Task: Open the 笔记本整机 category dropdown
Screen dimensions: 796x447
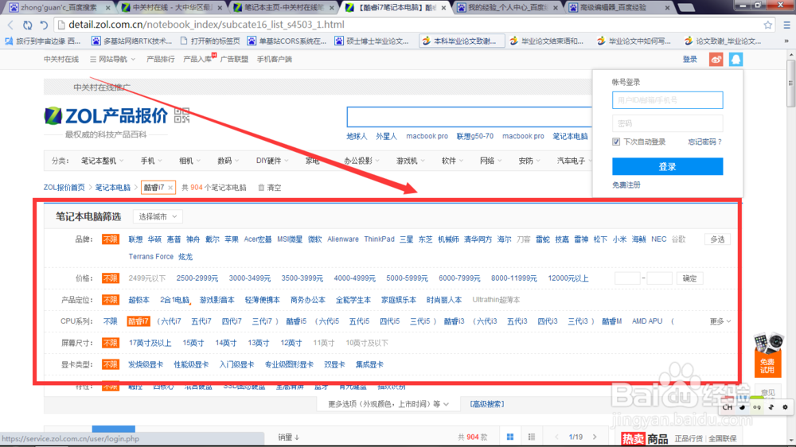Action: click(102, 161)
